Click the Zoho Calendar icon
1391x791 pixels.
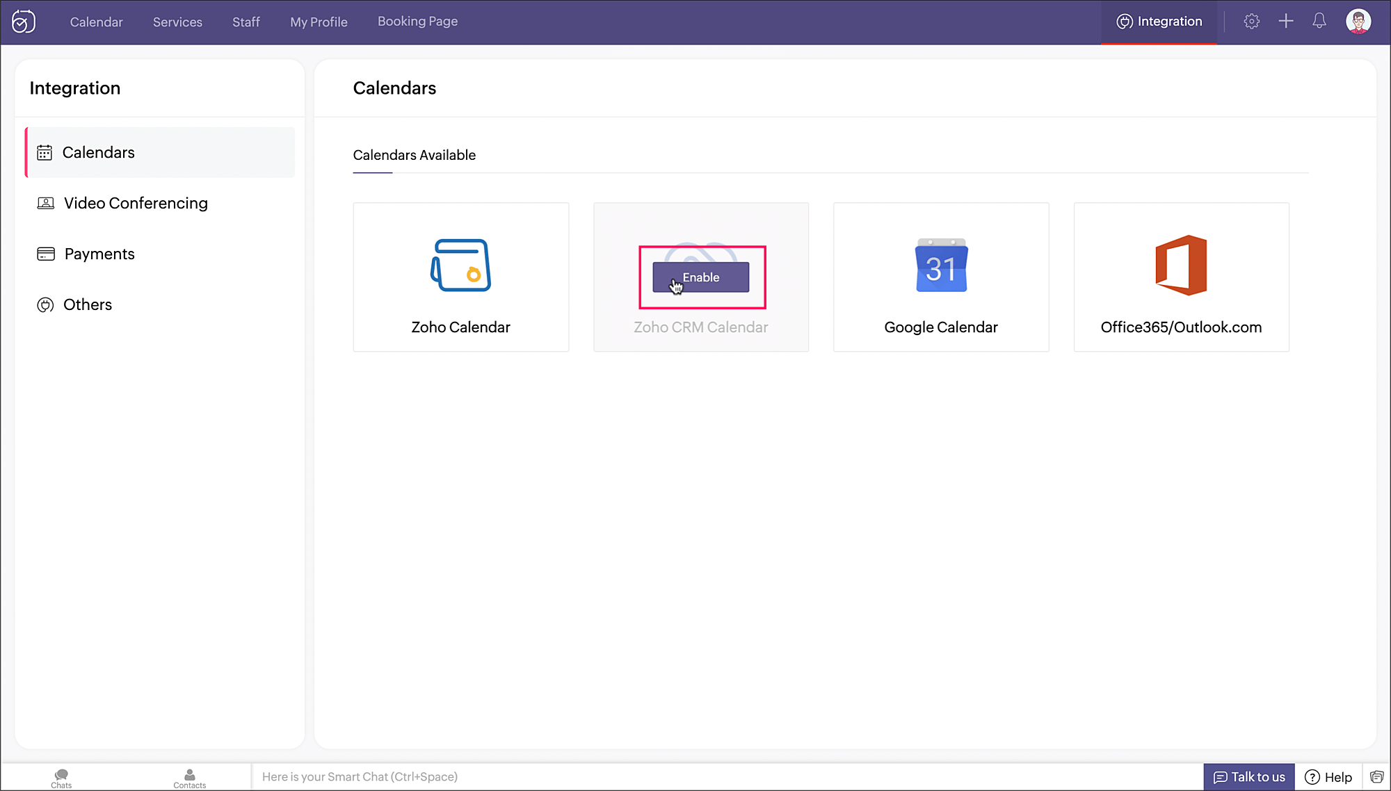[x=460, y=266]
